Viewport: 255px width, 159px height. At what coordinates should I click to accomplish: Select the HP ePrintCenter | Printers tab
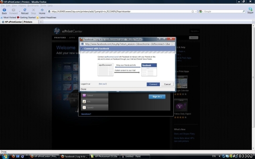point(20,22)
